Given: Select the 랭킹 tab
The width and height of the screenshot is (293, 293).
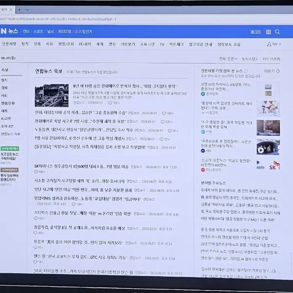Looking at the screenshot, I should (112, 44).
